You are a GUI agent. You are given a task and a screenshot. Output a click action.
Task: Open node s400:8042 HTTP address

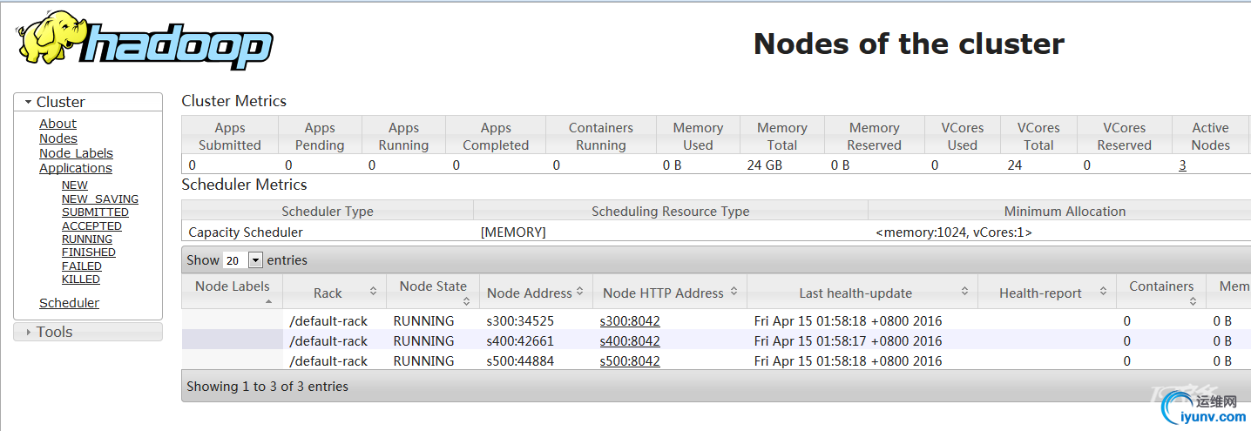630,341
